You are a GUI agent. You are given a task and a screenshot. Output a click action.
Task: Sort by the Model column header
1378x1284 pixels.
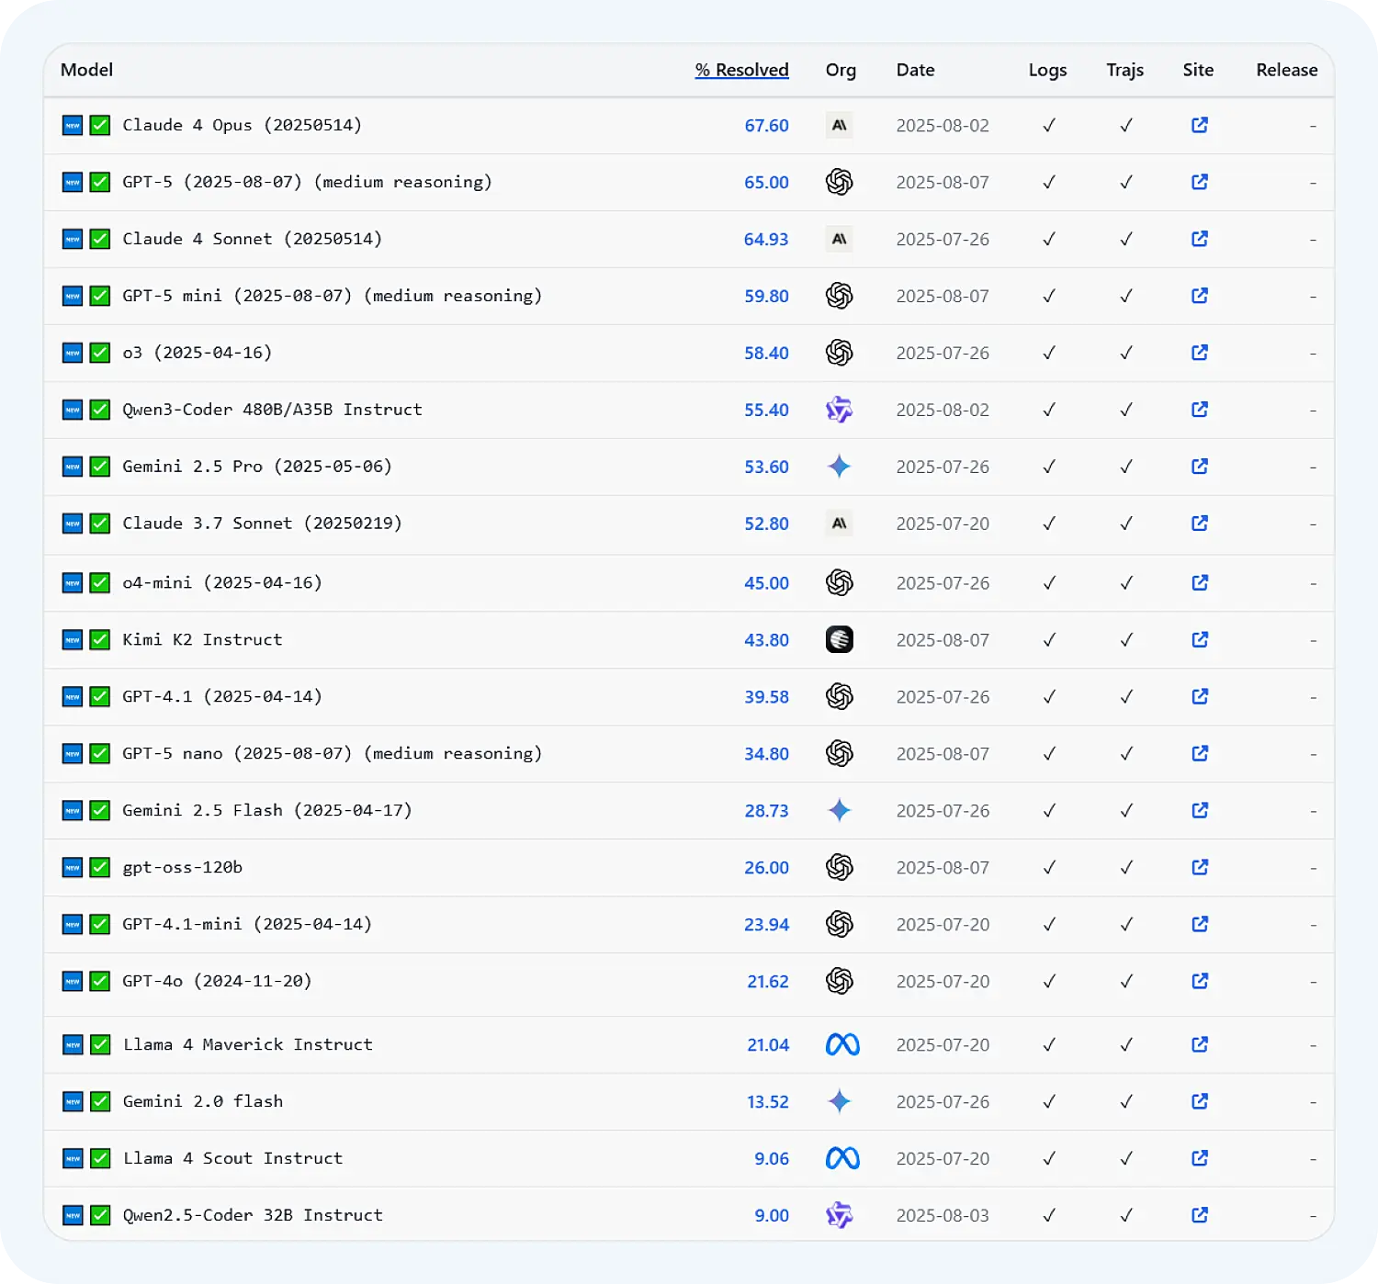(86, 70)
